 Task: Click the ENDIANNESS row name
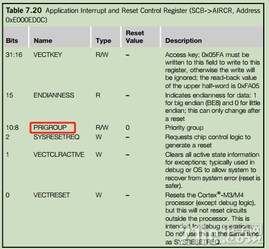(54, 95)
